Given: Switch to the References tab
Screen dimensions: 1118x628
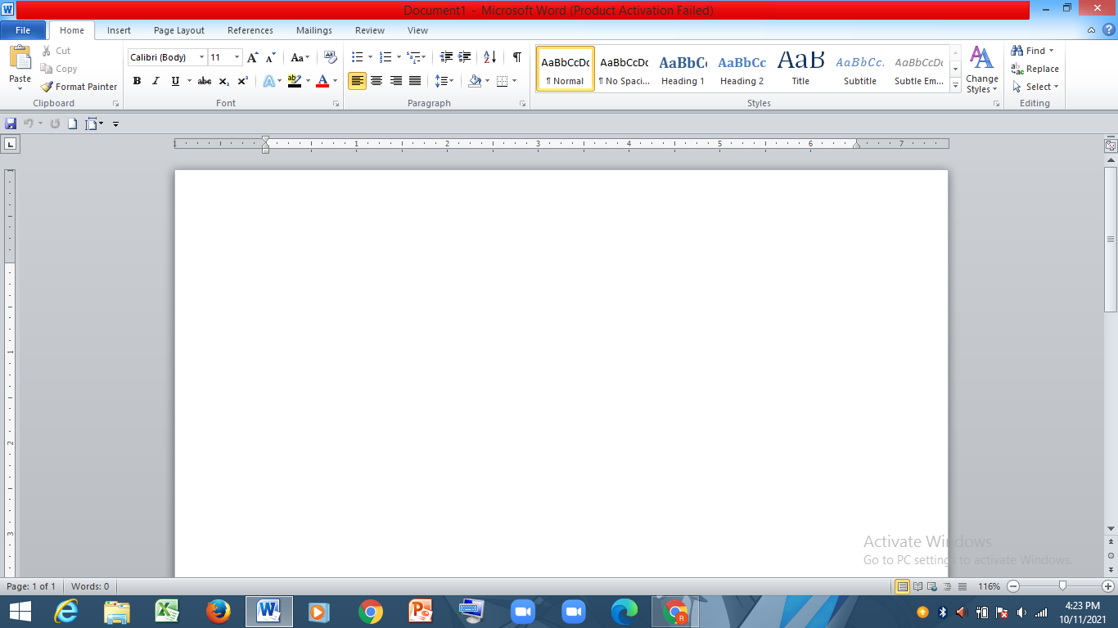Looking at the screenshot, I should pyautogui.click(x=250, y=30).
